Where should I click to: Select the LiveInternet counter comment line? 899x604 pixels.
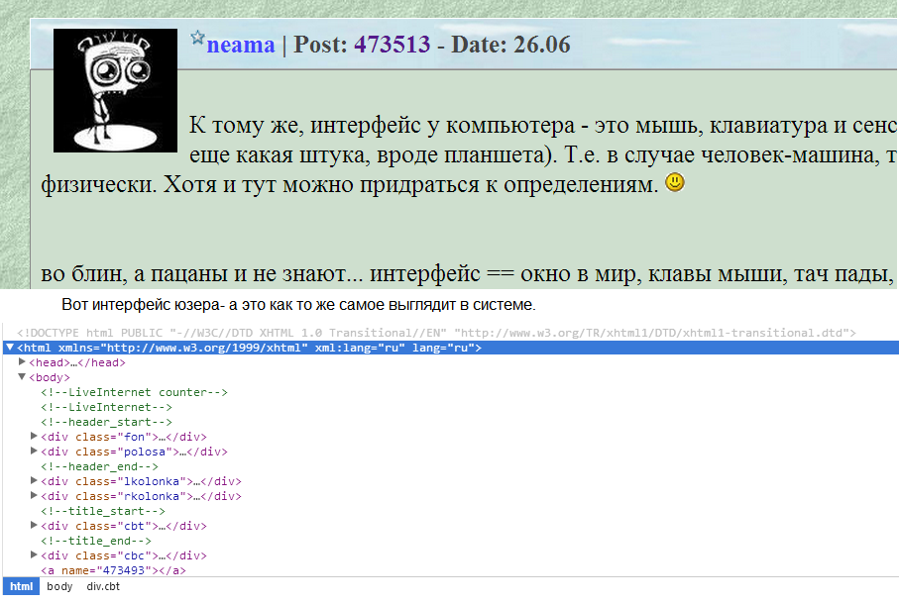(134, 392)
